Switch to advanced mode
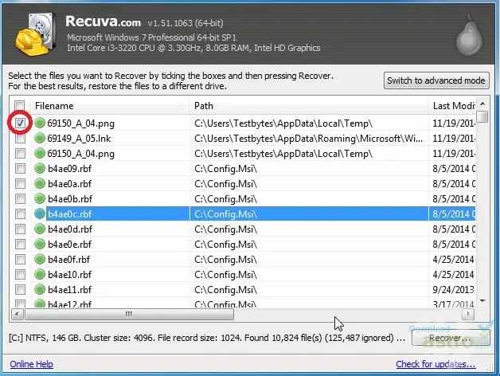 pos(436,80)
